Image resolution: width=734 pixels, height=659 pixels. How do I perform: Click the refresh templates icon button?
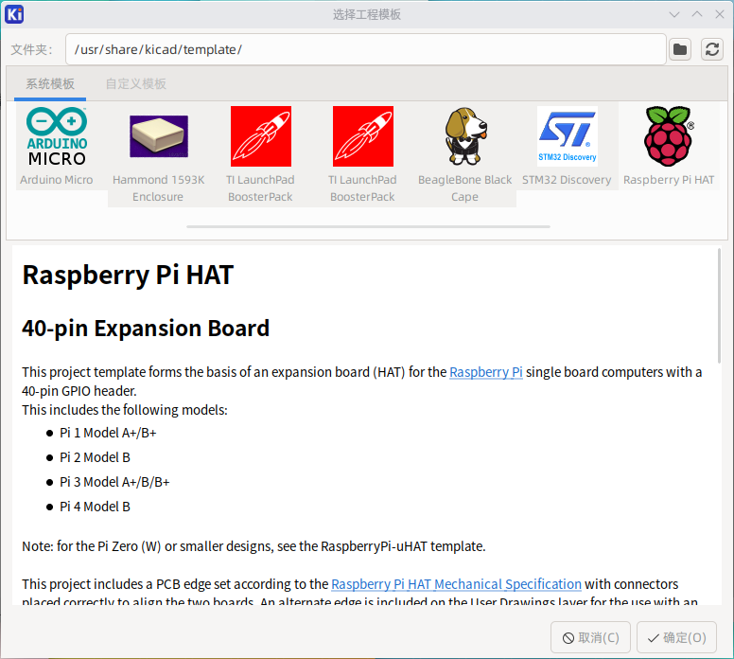point(712,49)
